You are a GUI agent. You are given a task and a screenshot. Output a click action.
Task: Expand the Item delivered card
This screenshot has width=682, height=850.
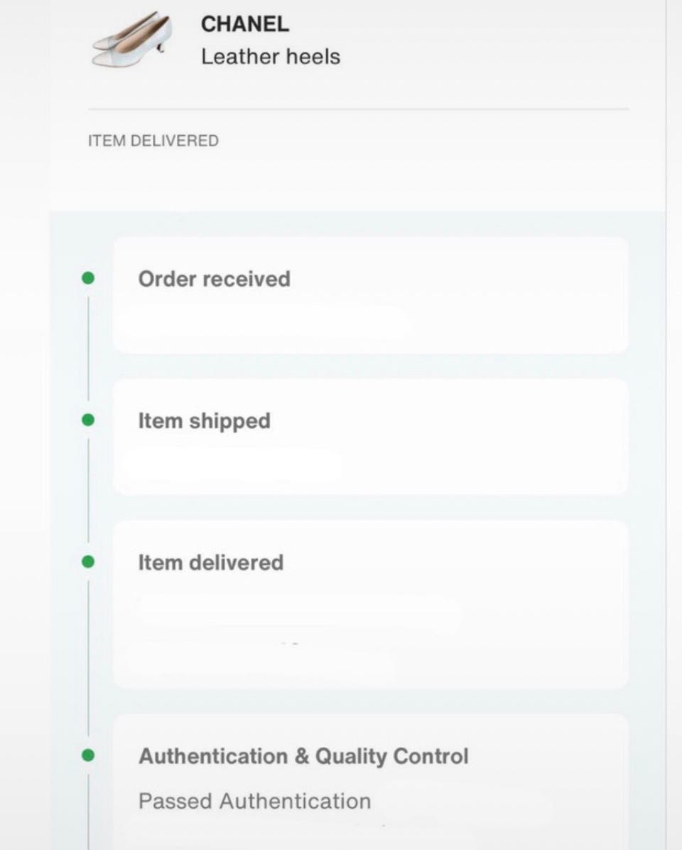(371, 605)
